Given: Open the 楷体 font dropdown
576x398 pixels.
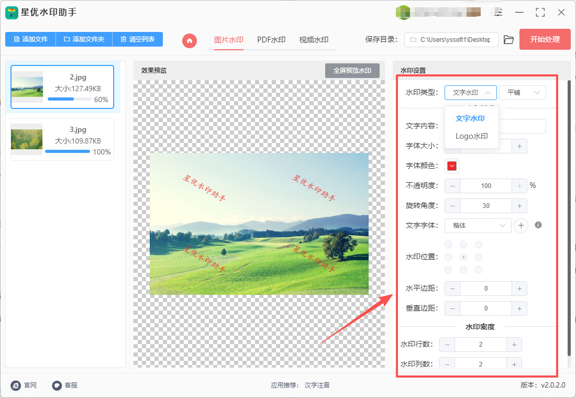Looking at the screenshot, I should pos(478,225).
